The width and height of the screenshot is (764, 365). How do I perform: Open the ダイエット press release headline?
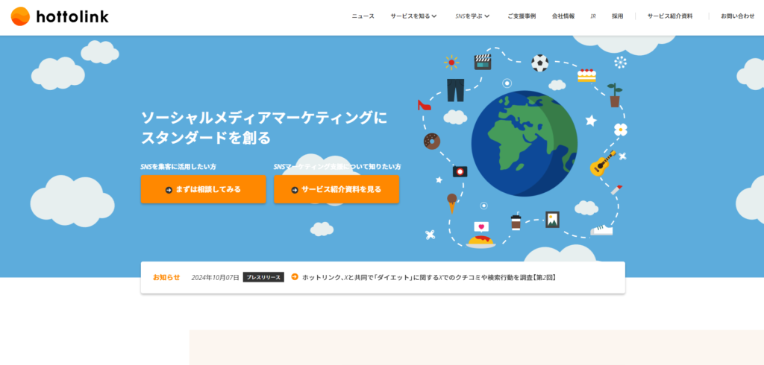[429, 277]
